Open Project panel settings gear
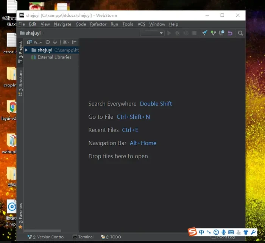 (65, 42)
